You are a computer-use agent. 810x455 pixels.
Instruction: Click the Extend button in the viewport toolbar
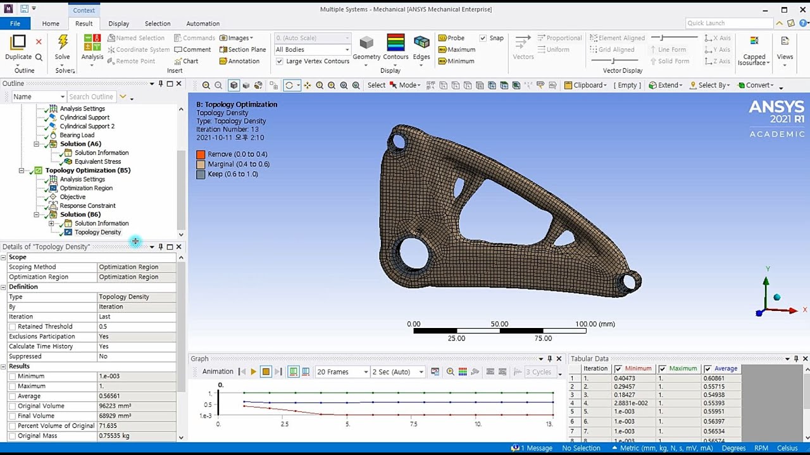[665, 85]
